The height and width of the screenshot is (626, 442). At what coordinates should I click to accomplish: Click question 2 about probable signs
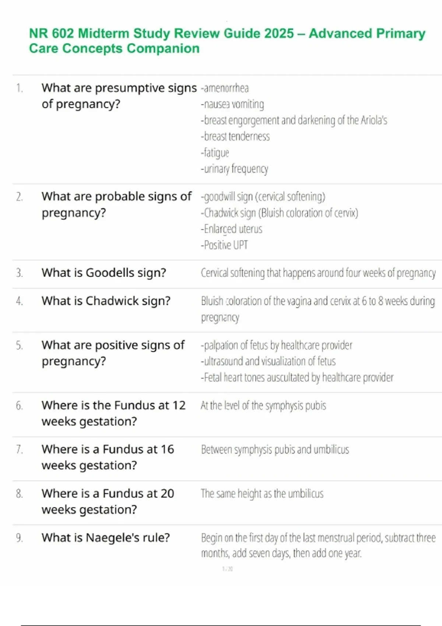pyautogui.click(x=116, y=204)
